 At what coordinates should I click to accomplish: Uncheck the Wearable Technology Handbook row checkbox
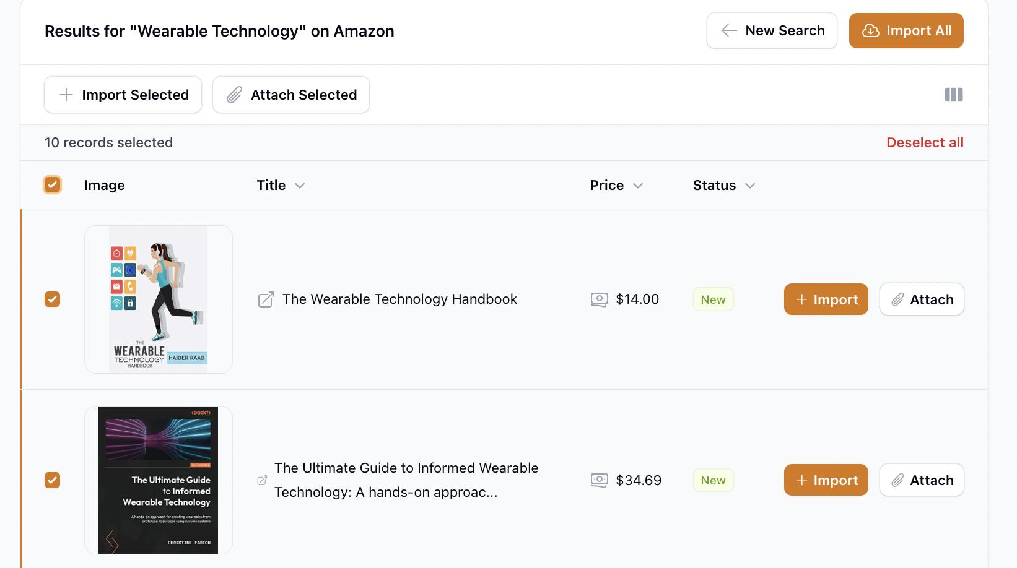click(53, 299)
